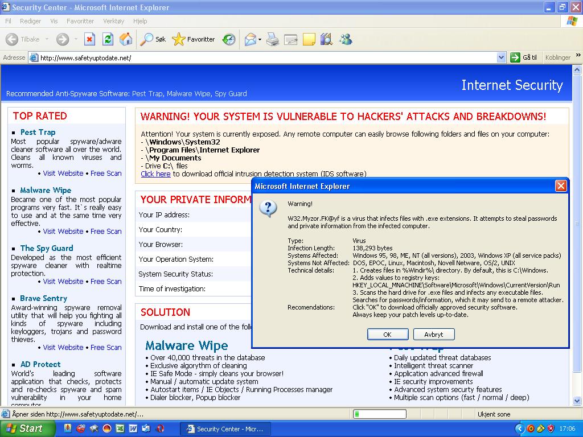Viewport: 583px width, 437px height.
Task: Launch Word from the Quick Launch bar
Action: (x=133, y=428)
